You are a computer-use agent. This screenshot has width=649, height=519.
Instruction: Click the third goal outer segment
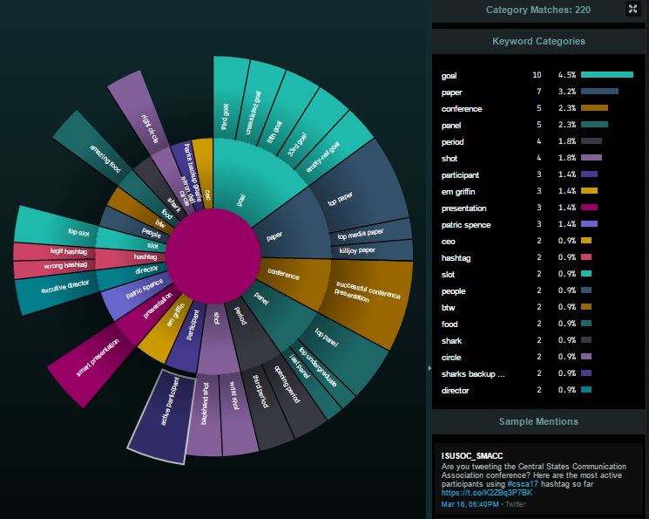[230, 99]
